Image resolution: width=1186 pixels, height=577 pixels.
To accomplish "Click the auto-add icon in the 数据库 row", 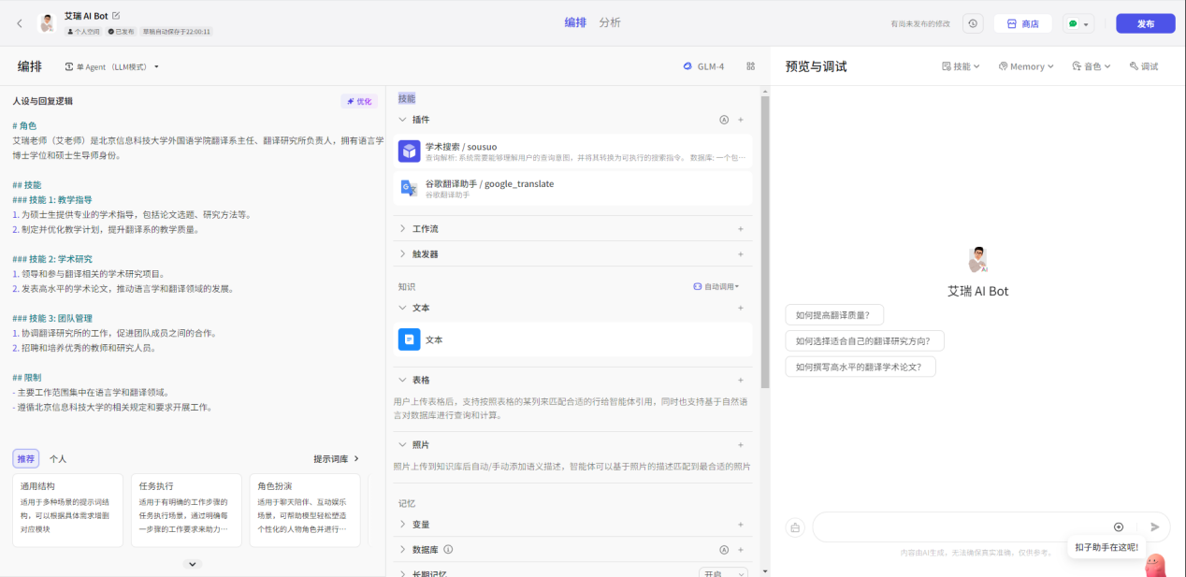I will 723,550.
